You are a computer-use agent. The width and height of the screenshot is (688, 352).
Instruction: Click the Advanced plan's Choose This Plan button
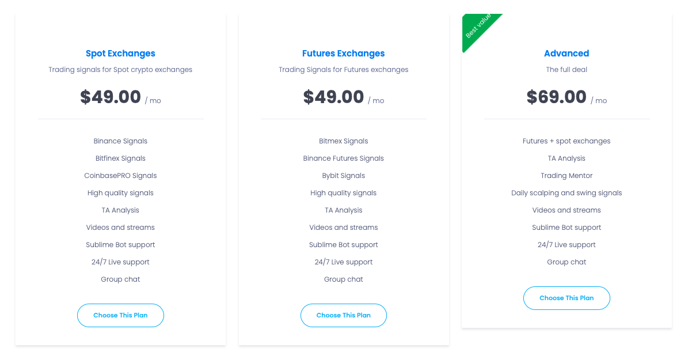[x=567, y=298]
